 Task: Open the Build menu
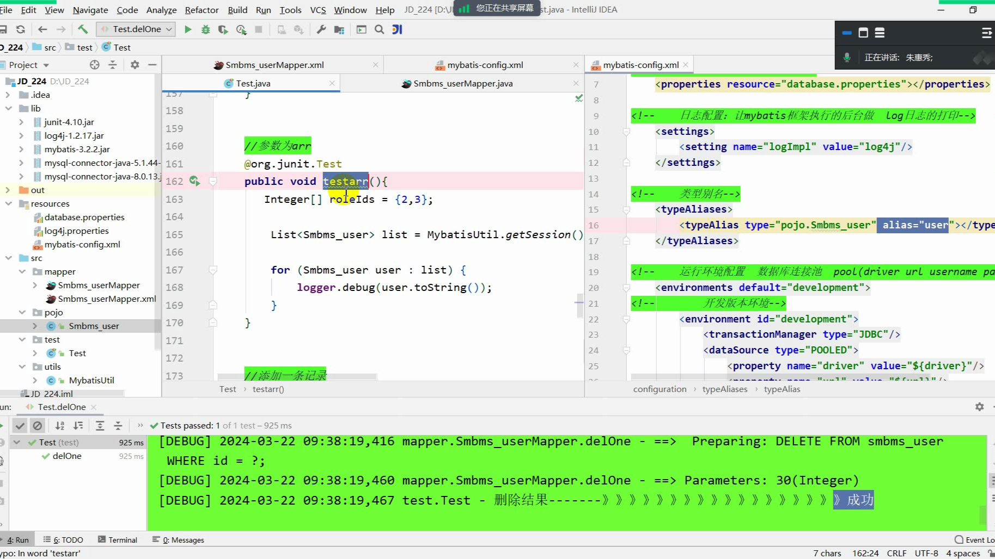coord(237,10)
